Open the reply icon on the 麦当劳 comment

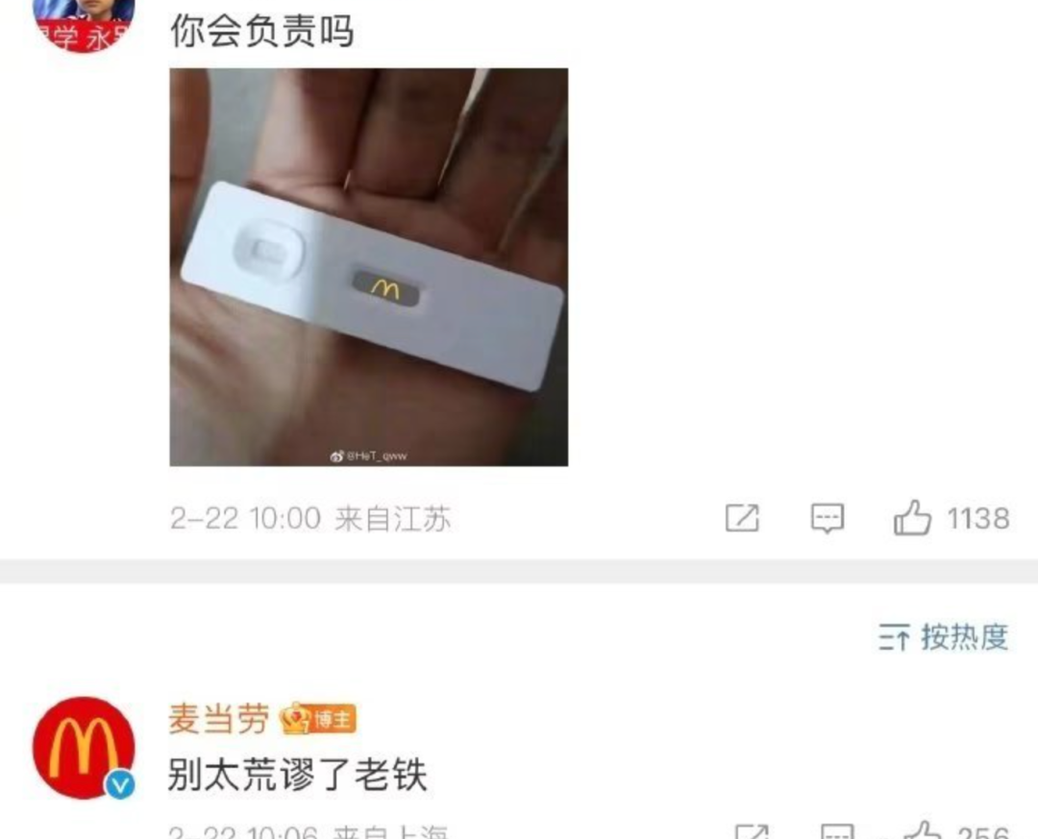point(838,831)
